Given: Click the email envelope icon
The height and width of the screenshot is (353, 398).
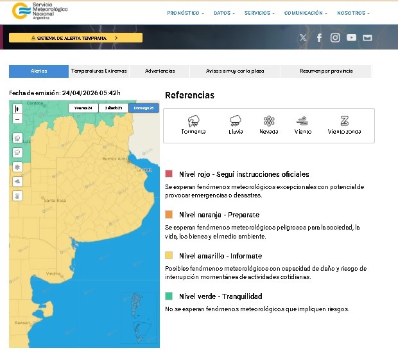Looking at the screenshot, I should [x=367, y=38].
